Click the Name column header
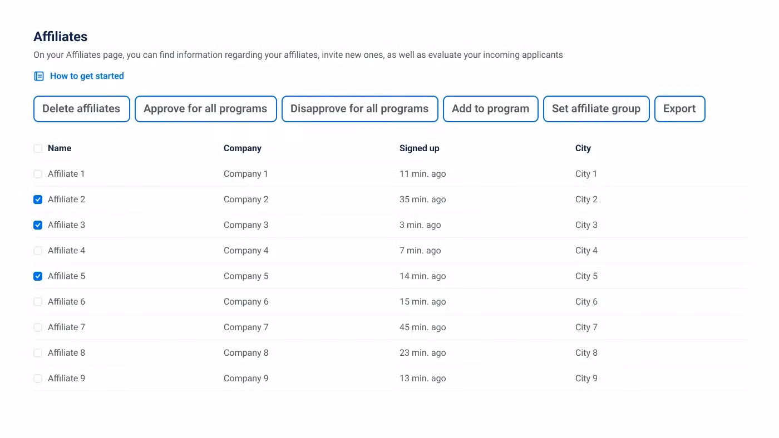This screenshot has height=438, width=779. 60,148
